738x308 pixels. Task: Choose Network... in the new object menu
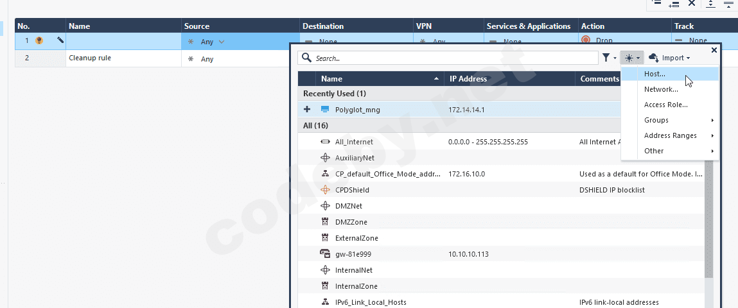click(x=670, y=89)
